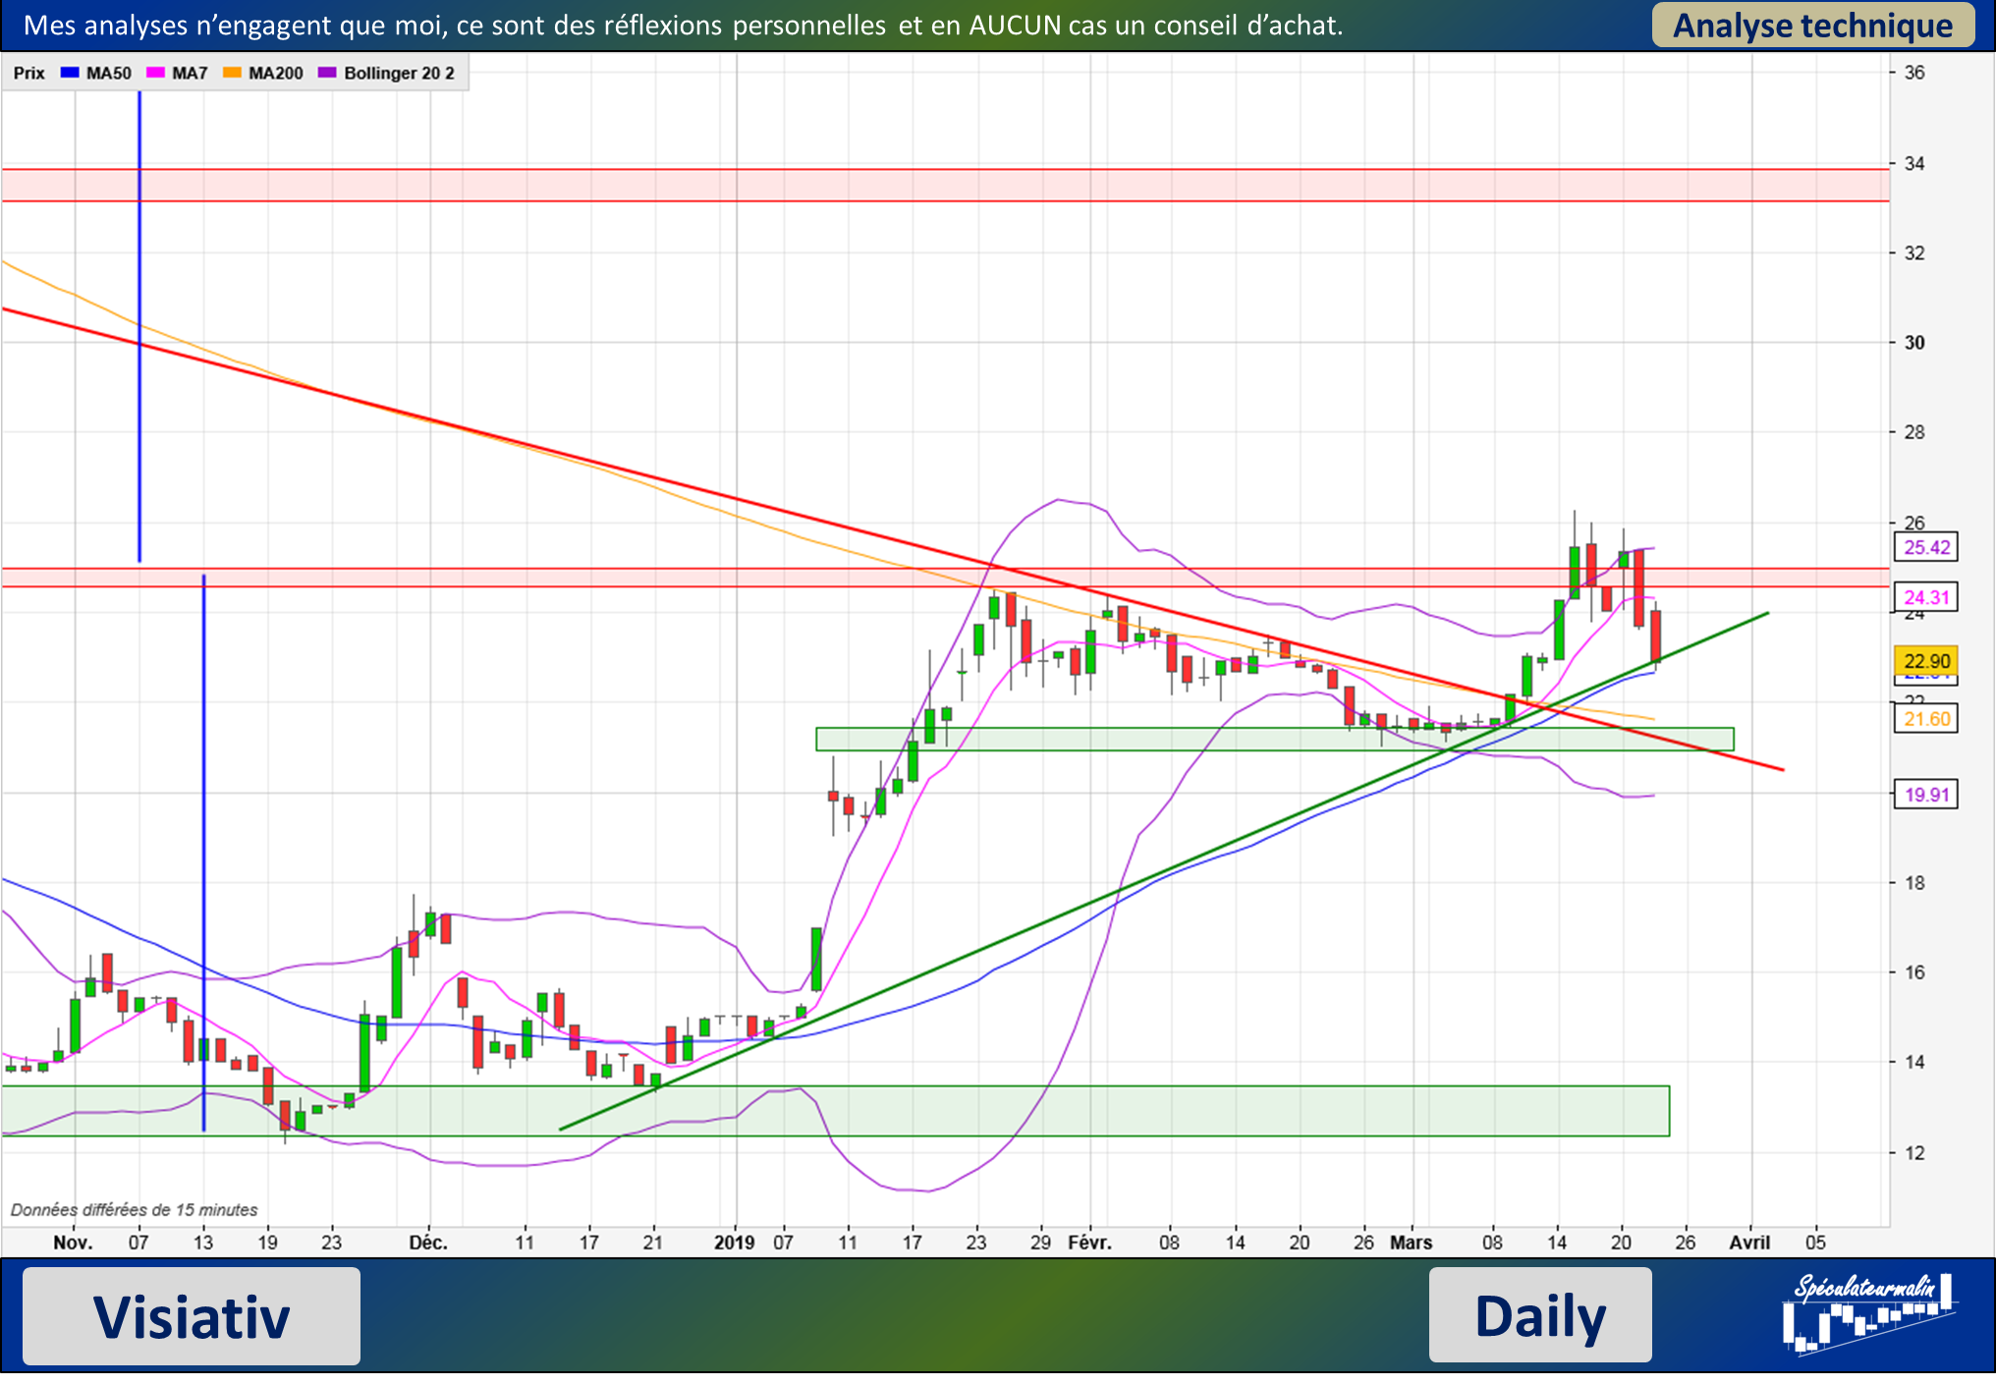Open the Spéculateurmalin candlestick logo
This screenshot has width=1996, height=1385.
click(1868, 1315)
